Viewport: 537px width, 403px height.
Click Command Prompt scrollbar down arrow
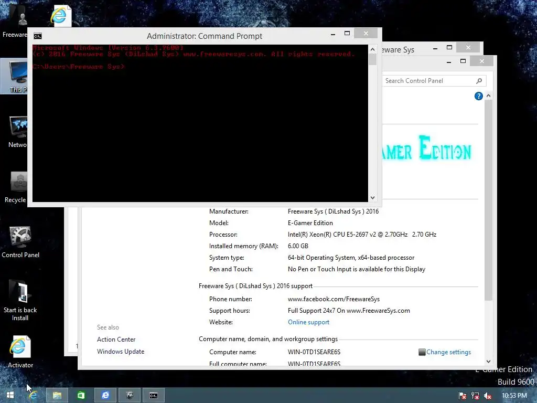pyautogui.click(x=373, y=198)
